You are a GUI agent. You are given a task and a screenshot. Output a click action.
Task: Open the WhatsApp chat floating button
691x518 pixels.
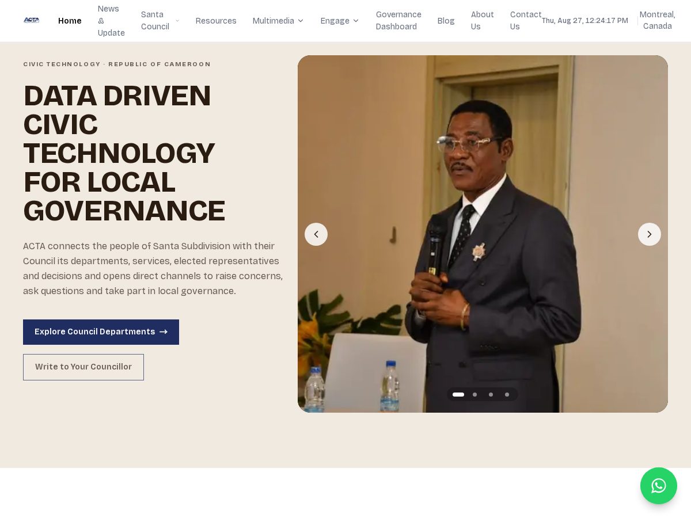[659, 486]
